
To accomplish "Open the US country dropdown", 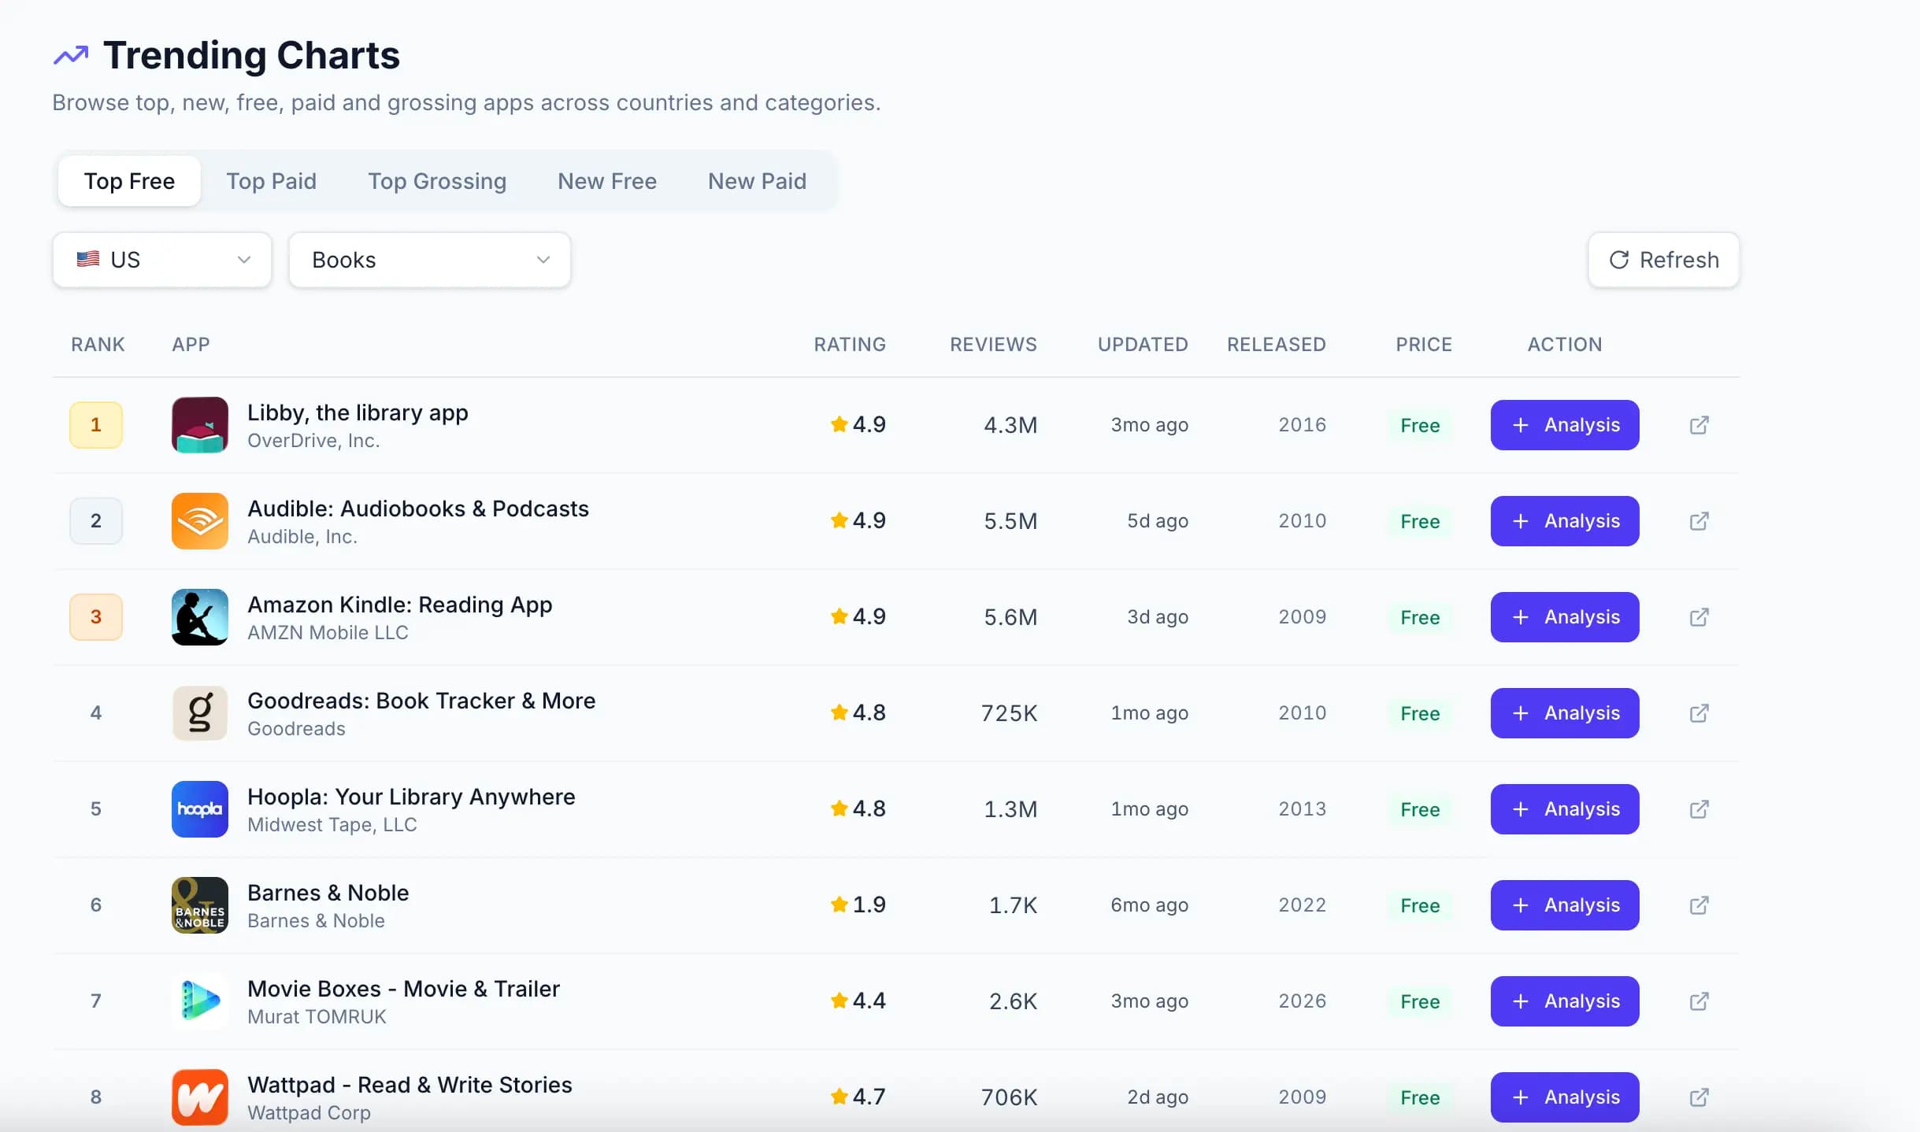I will [162, 260].
